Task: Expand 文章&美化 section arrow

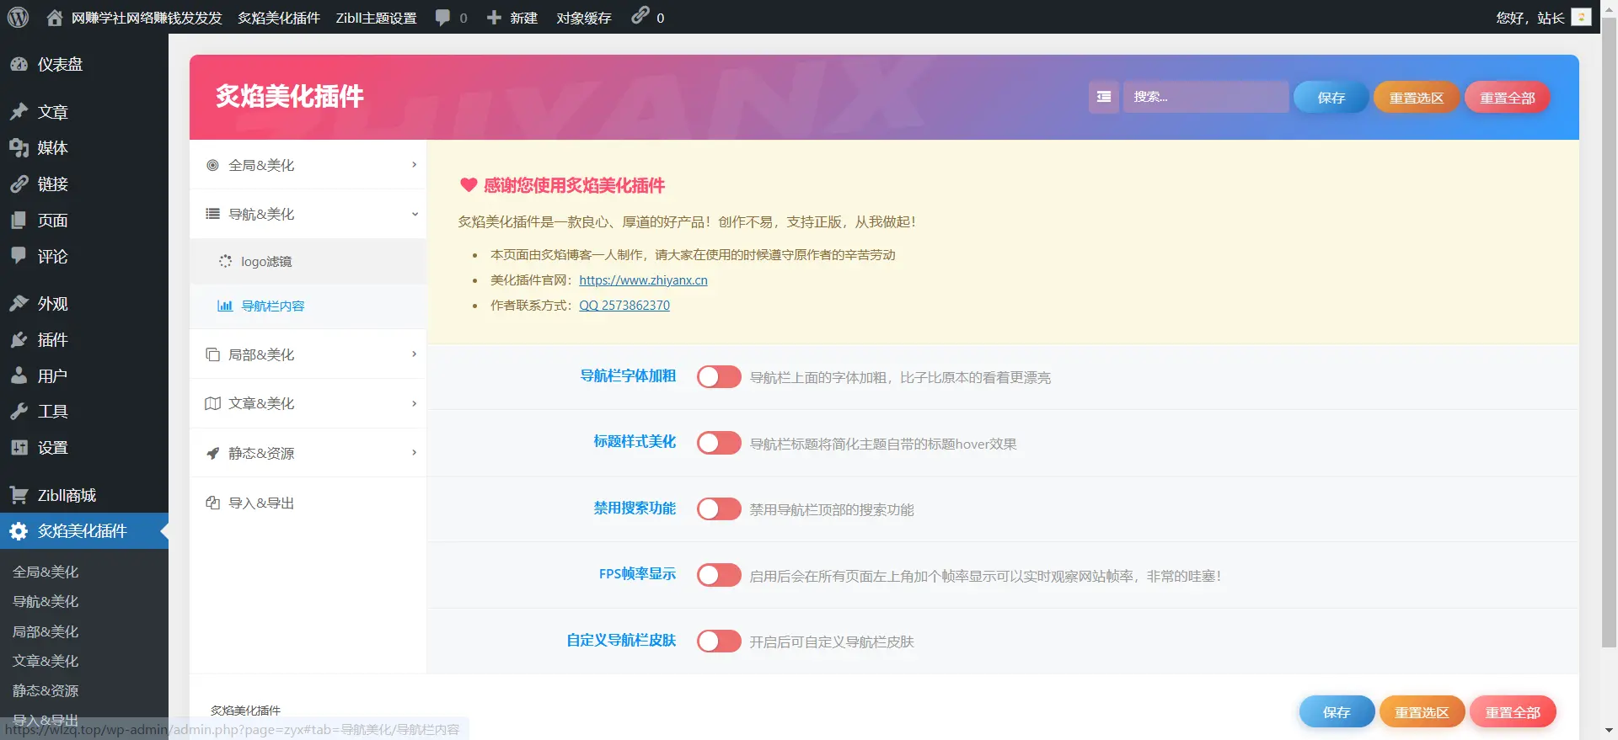Action: [414, 403]
